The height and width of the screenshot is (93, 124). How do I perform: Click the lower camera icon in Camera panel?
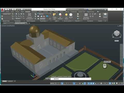click(x=100, y=16)
